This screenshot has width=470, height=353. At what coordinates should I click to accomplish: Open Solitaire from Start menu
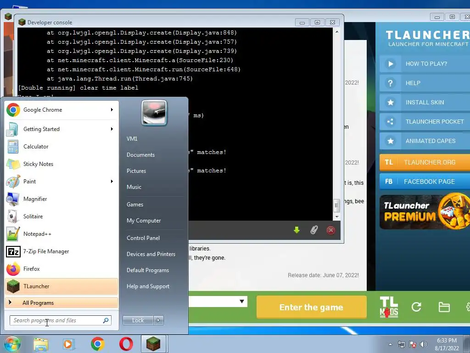tap(62, 216)
